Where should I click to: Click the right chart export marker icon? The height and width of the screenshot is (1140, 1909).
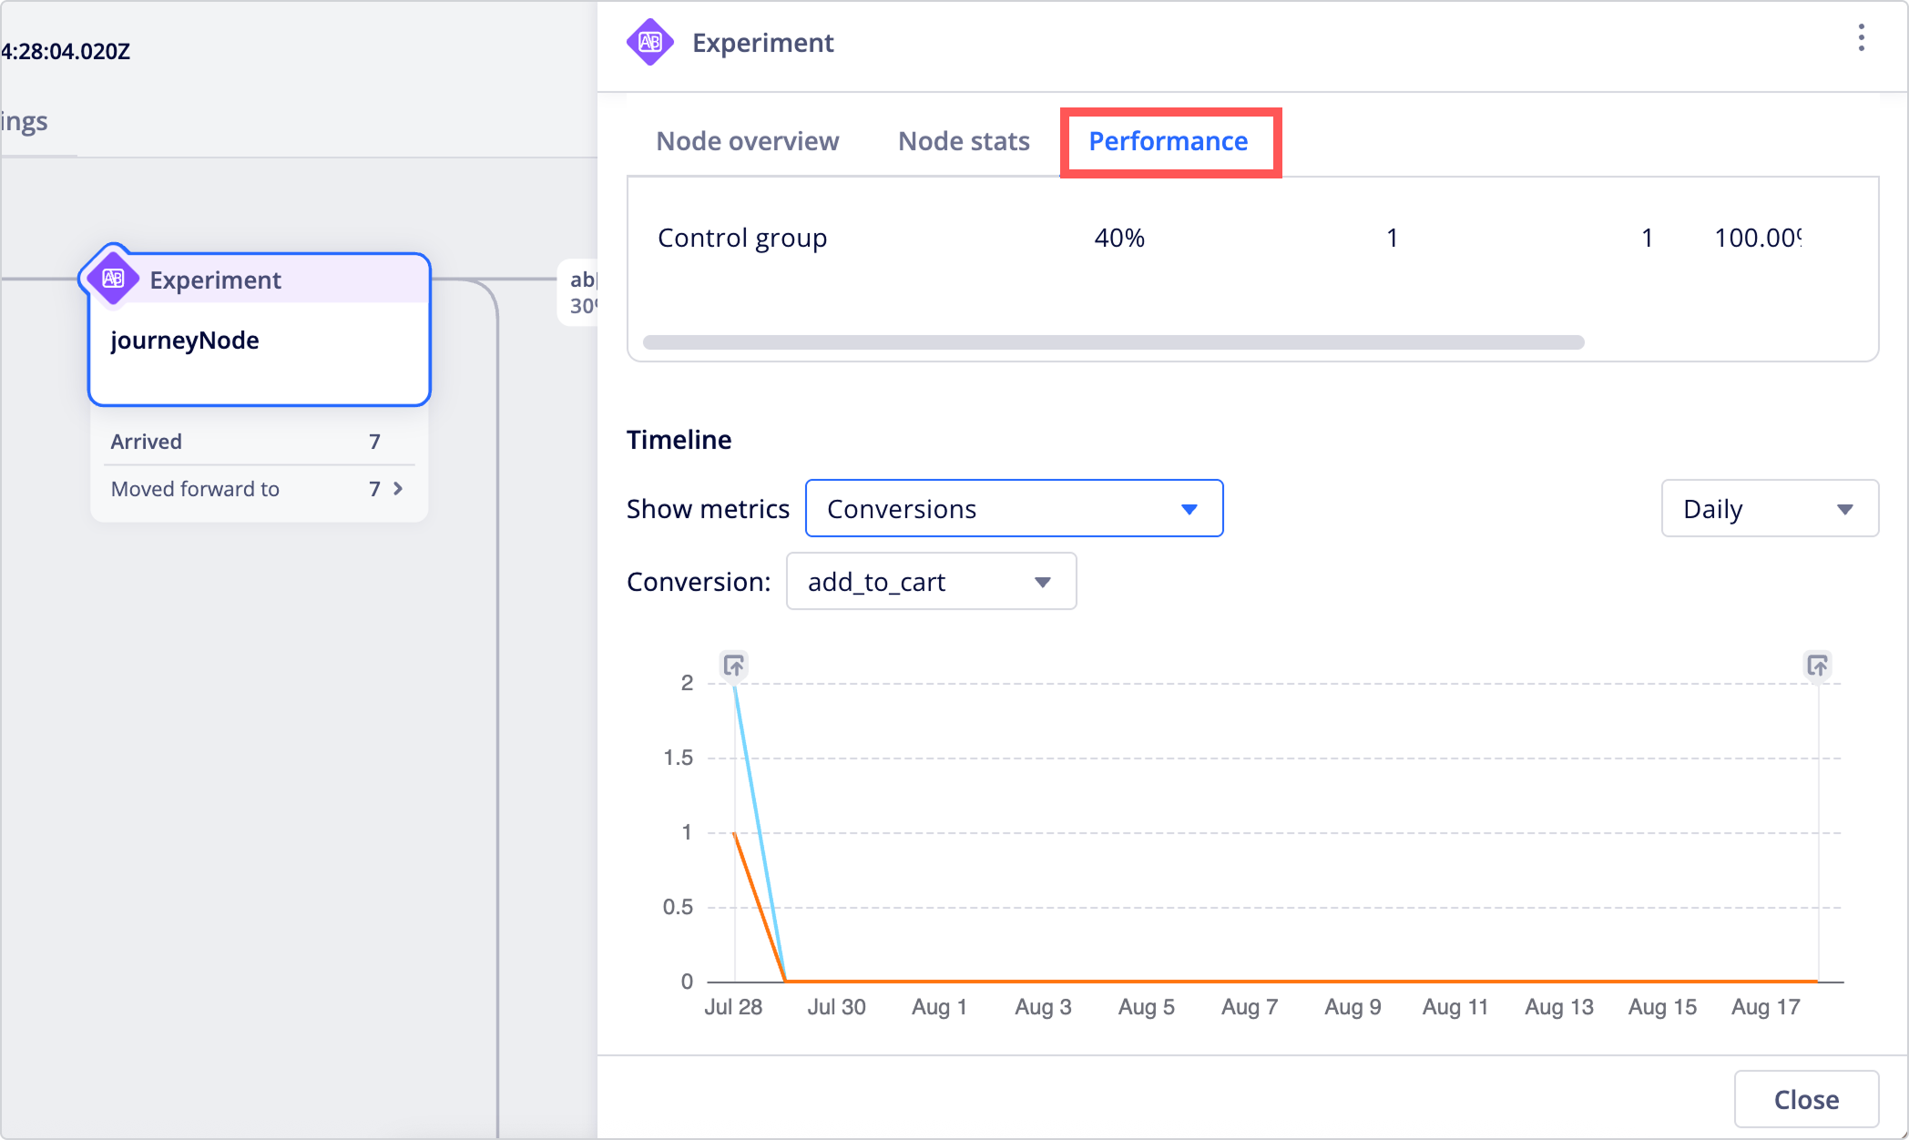click(x=1817, y=666)
